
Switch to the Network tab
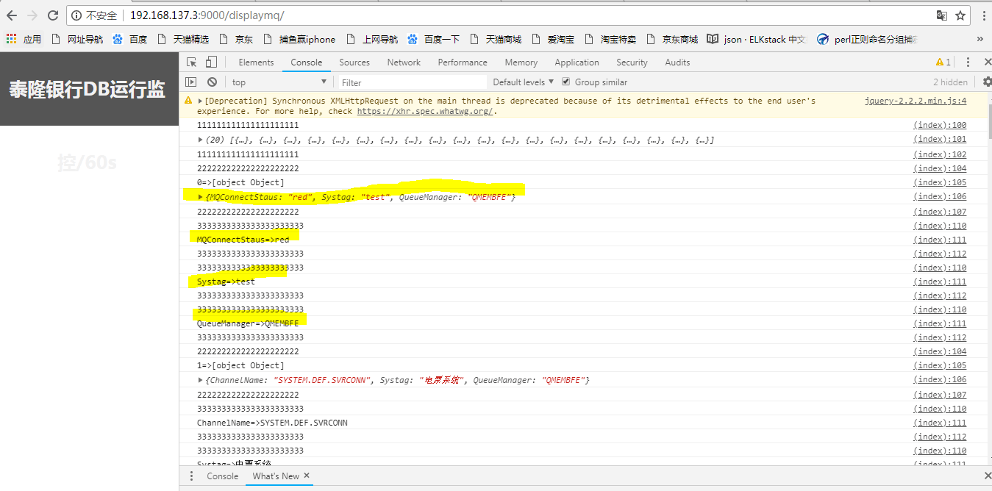pyautogui.click(x=404, y=62)
